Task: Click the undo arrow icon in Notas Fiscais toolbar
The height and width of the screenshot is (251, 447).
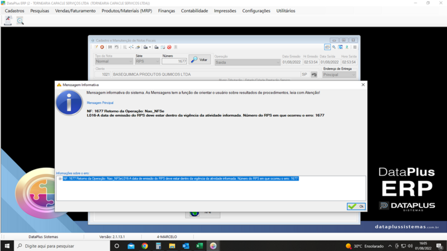Action: point(117,47)
